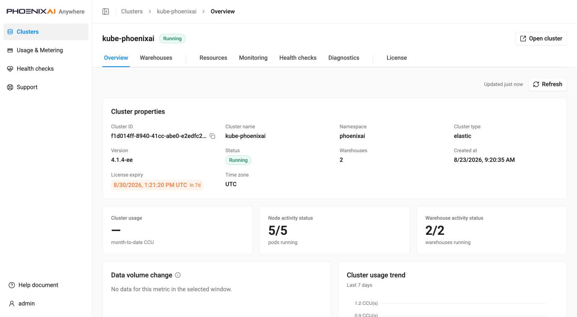577x317 pixels.
Task: Open the Health checks tab
Action: [x=298, y=58]
